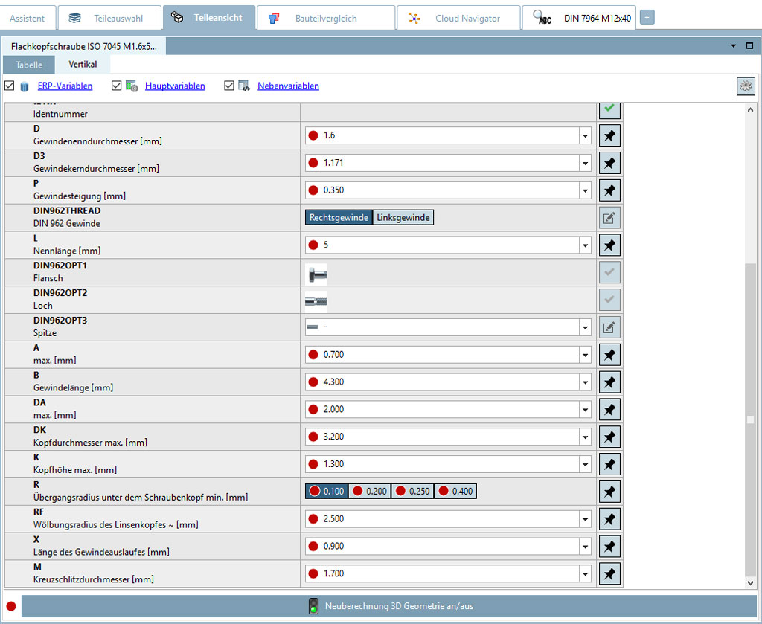This screenshot has height=624, width=762.
Task: Open the Bauteilvergleich tab
Action: pyautogui.click(x=325, y=17)
